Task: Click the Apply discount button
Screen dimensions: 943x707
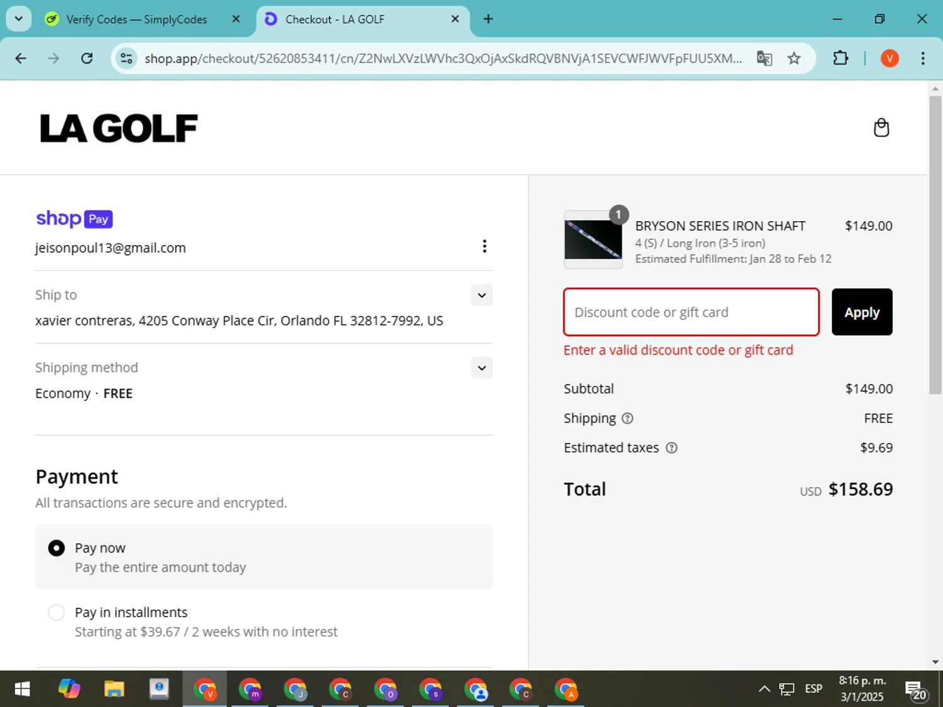Action: 862,312
